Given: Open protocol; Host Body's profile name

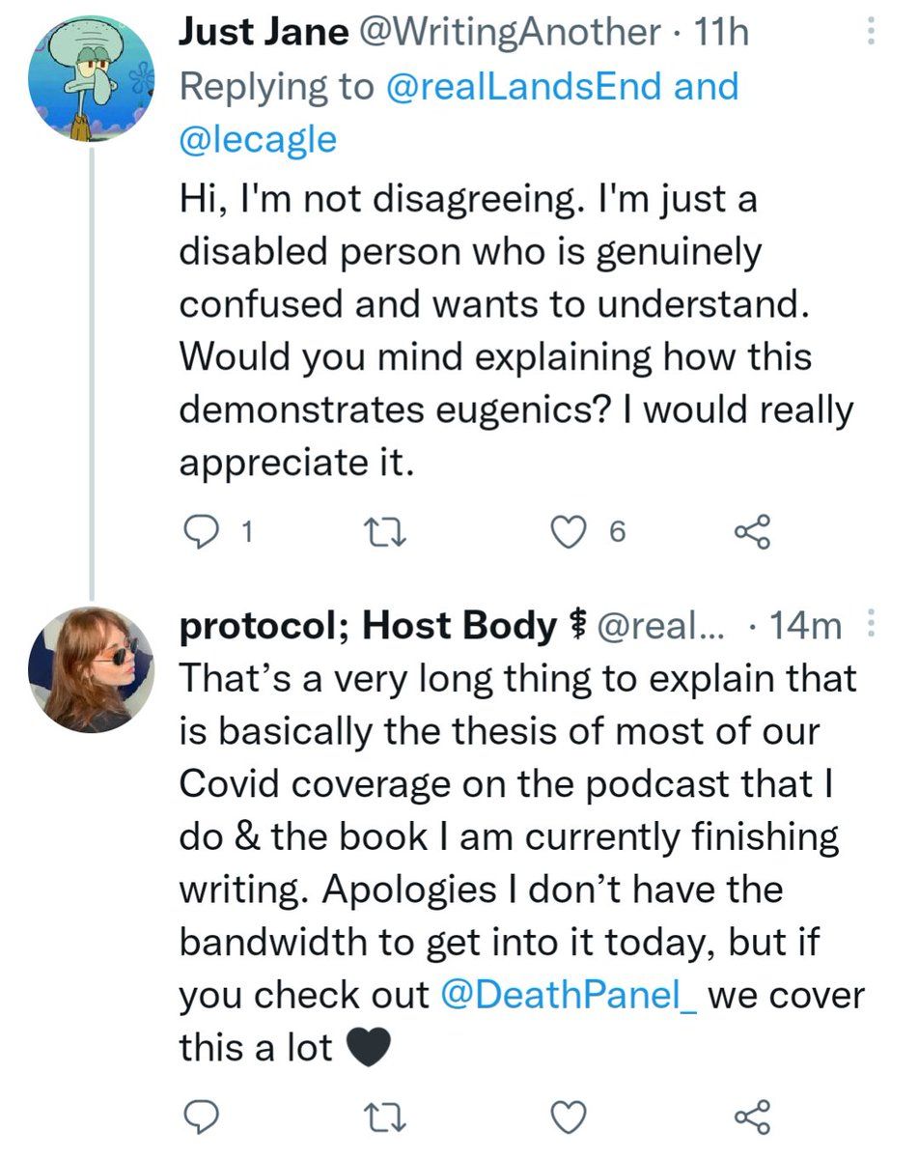Looking at the screenshot, I should point(367,626).
